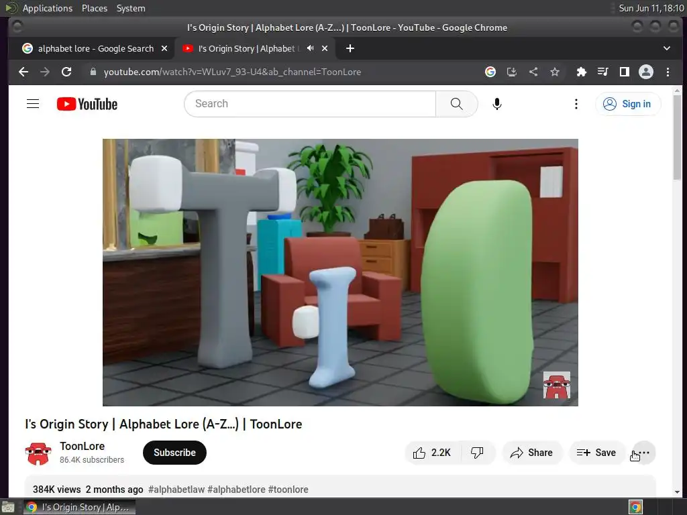Image resolution: width=687 pixels, height=515 pixels.
Task: Share the video
Action: [x=531, y=453]
